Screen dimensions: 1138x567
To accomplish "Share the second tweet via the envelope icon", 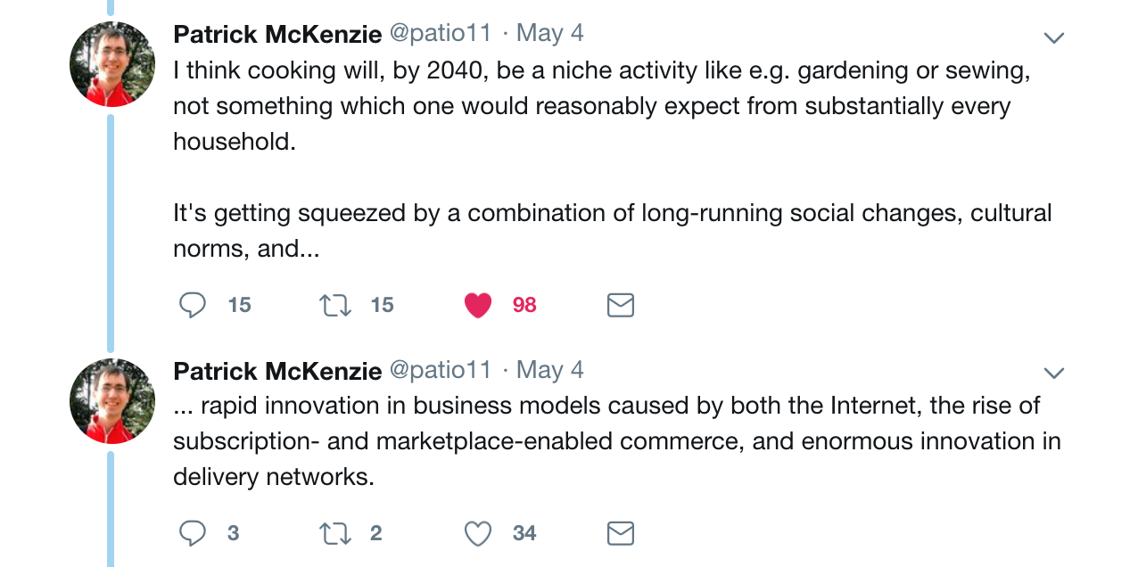I will tap(620, 533).
